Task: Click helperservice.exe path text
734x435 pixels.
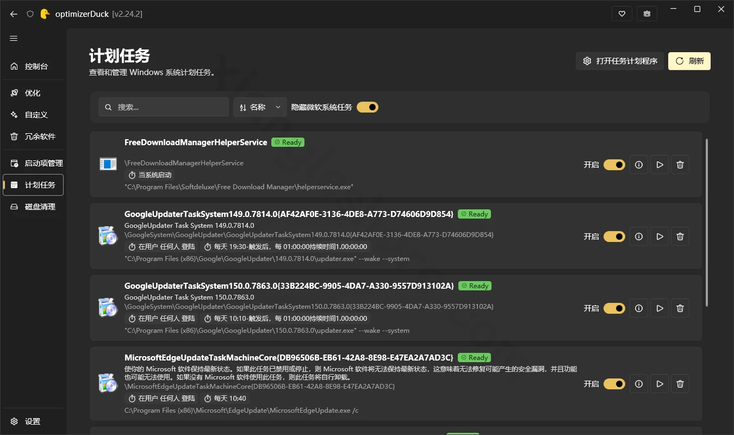Action: point(239,187)
